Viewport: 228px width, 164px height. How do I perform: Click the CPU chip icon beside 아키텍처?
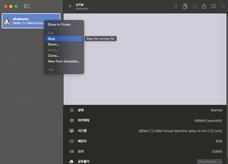click(72, 120)
